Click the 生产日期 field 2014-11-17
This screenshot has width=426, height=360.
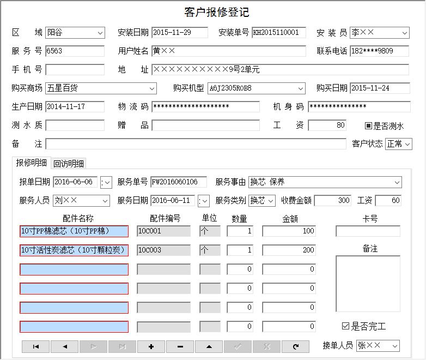pyautogui.click(x=75, y=106)
